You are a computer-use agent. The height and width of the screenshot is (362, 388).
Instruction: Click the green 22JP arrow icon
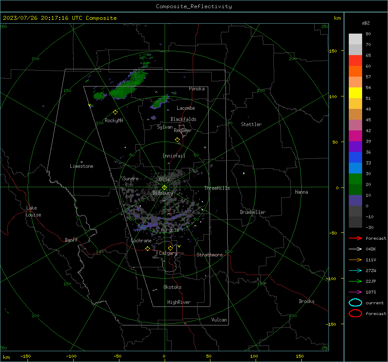coord(355,281)
